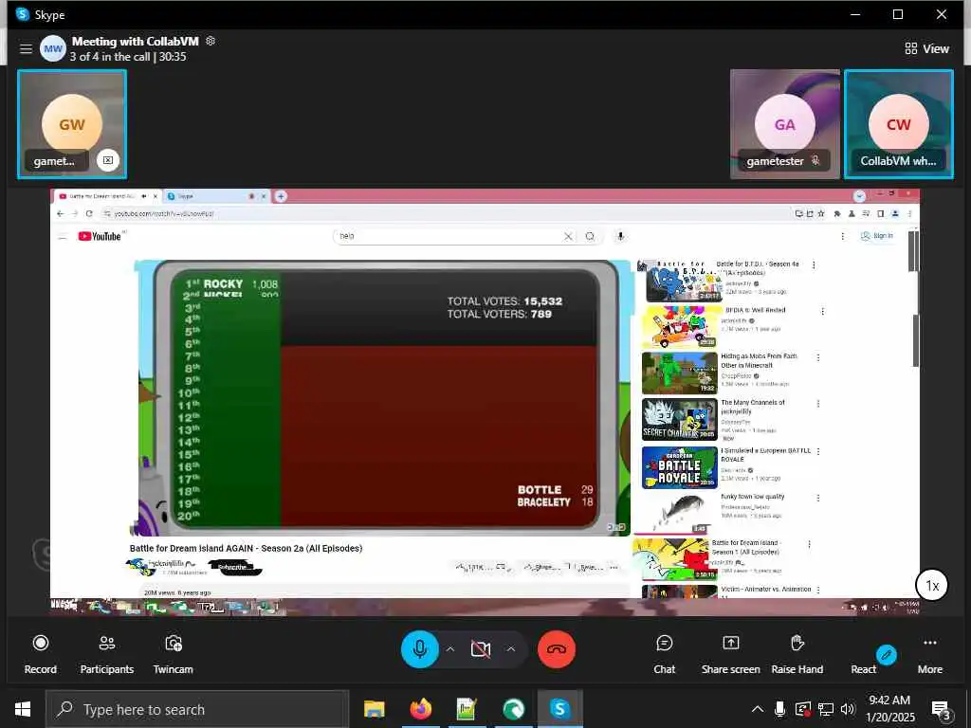Open Skype from taskbar
Screen dimensions: 971x728
click(559, 709)
